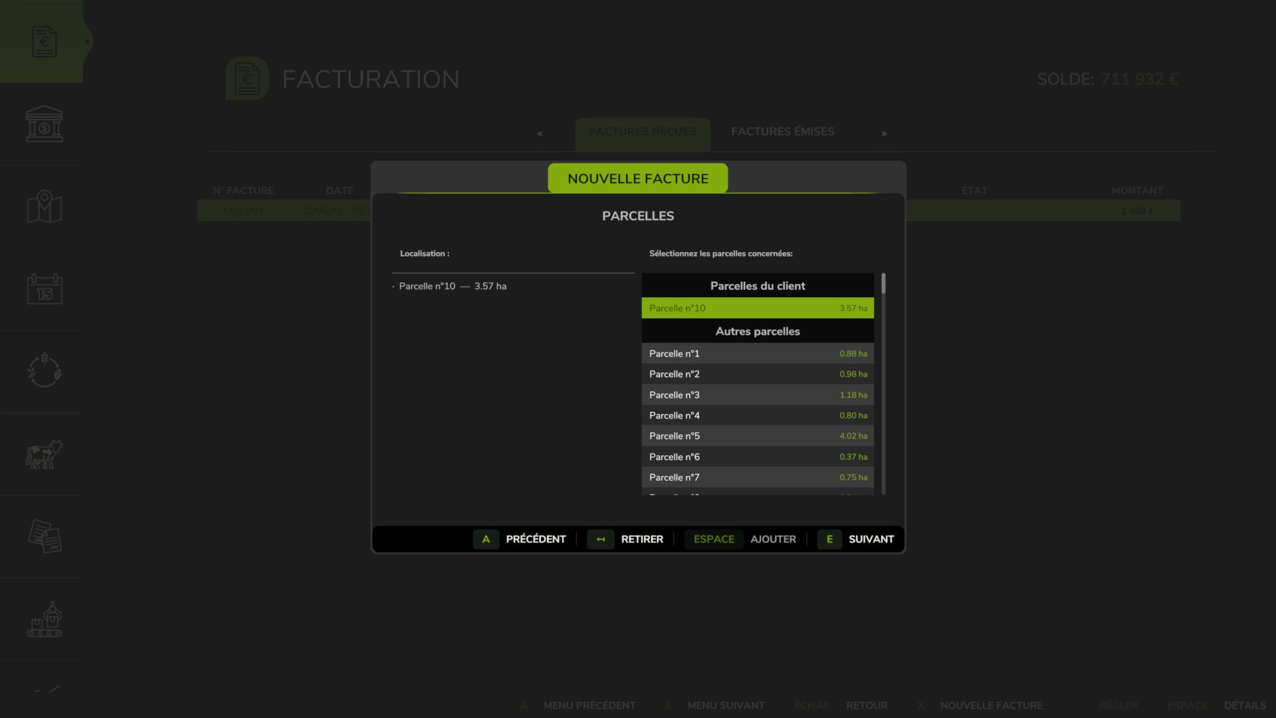Select Parcelle n°5 row
The image size is (1276, 718).
757,436
